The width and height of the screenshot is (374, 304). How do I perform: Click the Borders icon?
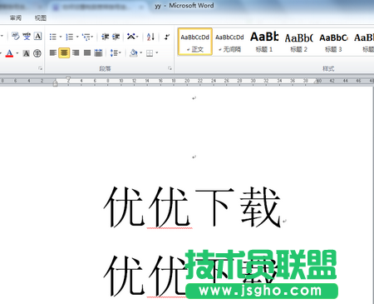click(150, 53)
